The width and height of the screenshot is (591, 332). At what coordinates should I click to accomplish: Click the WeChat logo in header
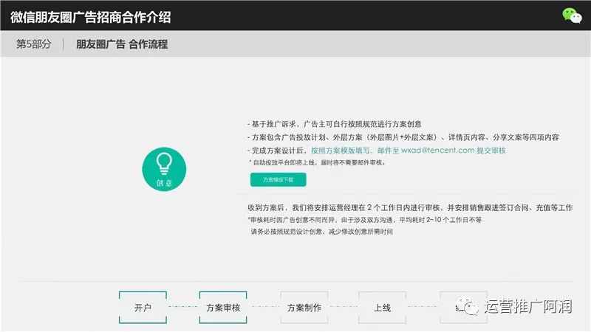pyautogui.click(x=572, y=15)
